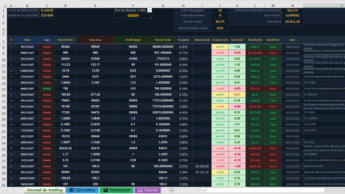Click the horizontal scrollbar left arrow

[x=204, y=190]
